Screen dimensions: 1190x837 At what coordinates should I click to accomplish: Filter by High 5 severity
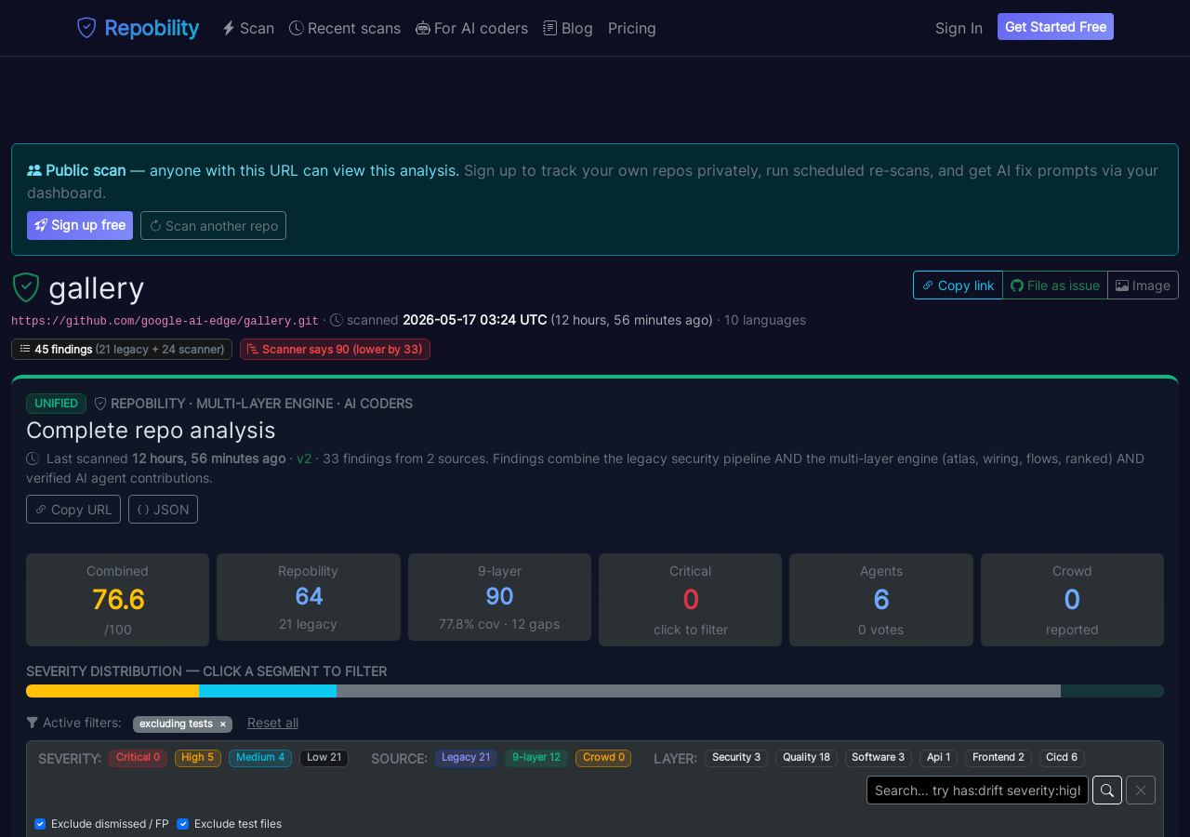198,758
